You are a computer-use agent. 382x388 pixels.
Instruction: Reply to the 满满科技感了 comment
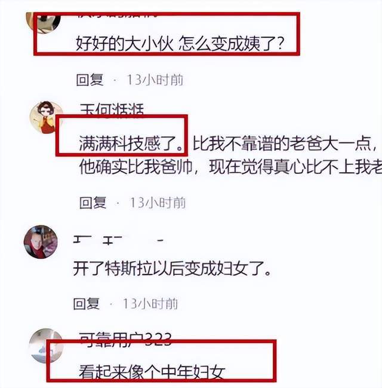coord(93,203)
